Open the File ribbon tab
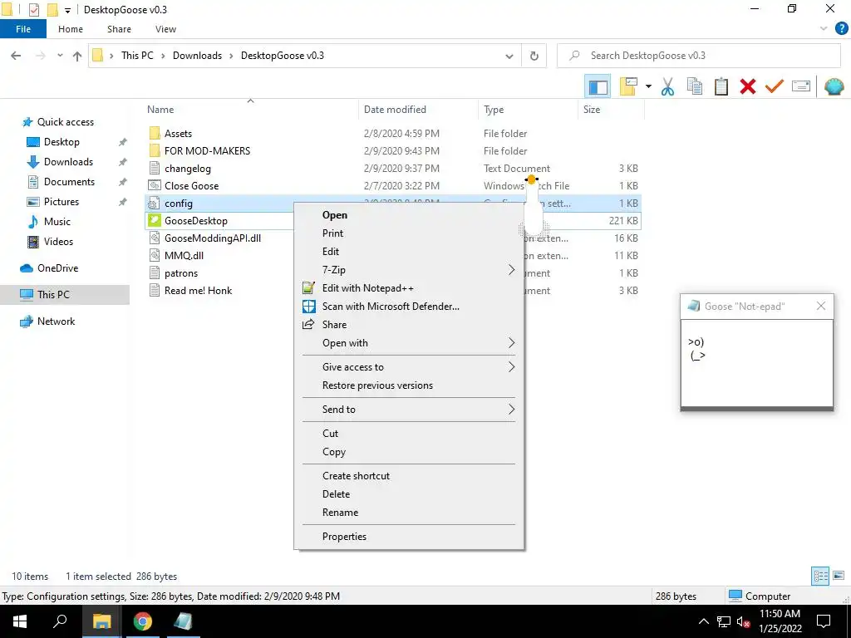The image size is (851, 638). coord(23,29)
